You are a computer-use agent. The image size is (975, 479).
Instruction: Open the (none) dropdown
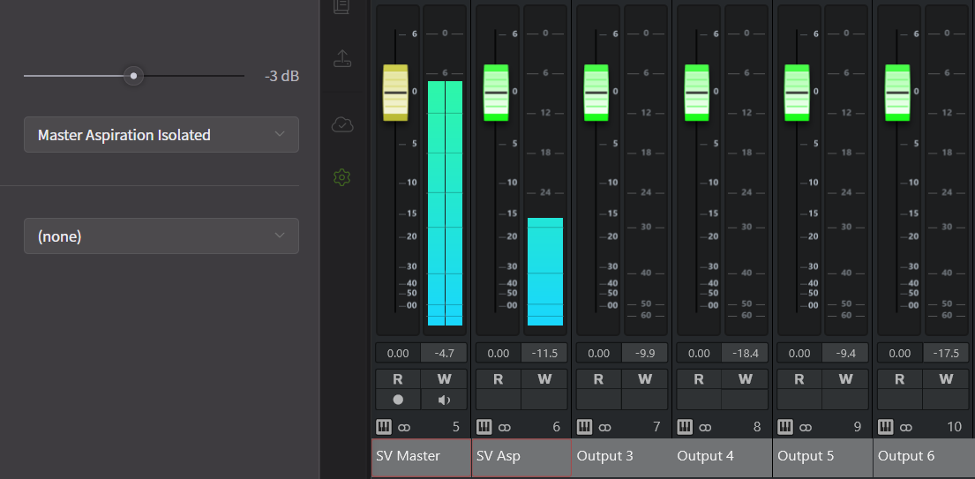(161, 236)
